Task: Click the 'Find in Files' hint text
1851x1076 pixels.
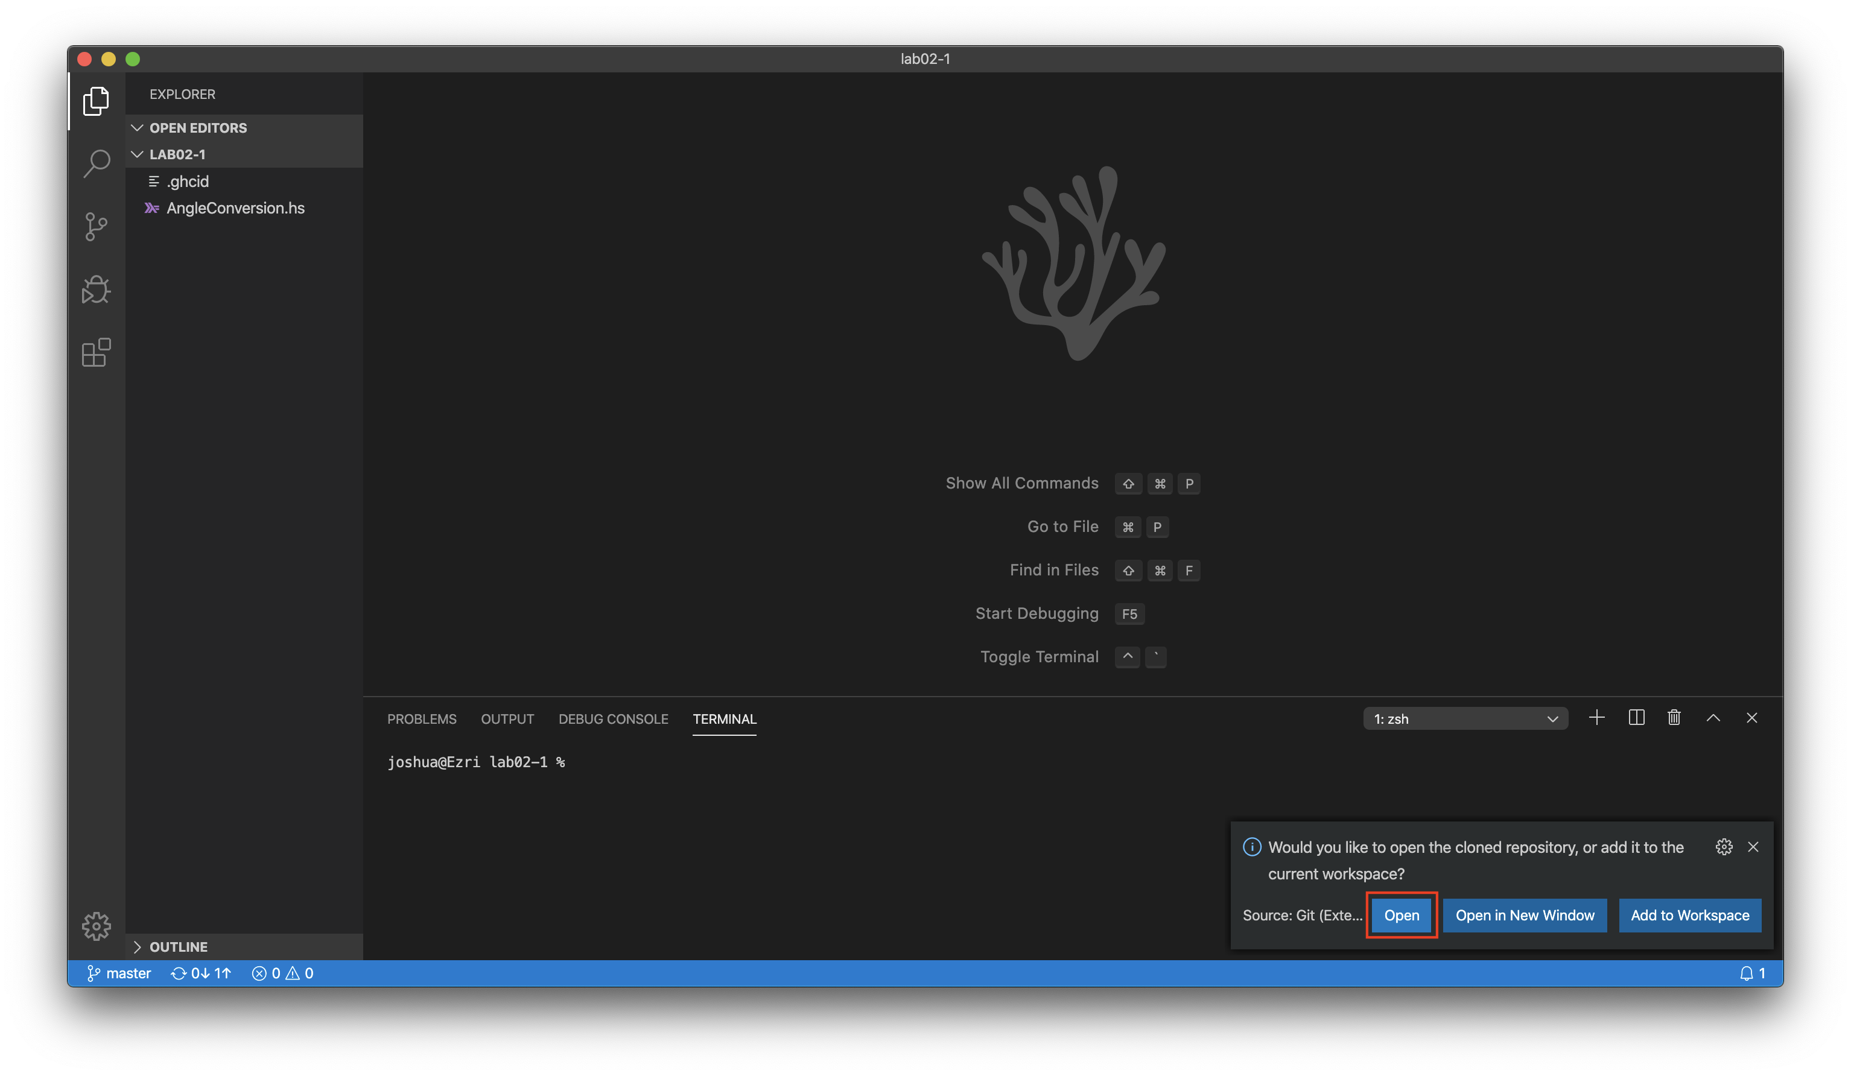Action: (1054, 570)
